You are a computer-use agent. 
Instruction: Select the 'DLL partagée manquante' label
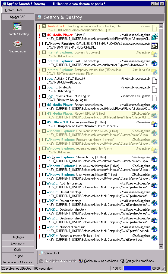click(x=133, y=43)
